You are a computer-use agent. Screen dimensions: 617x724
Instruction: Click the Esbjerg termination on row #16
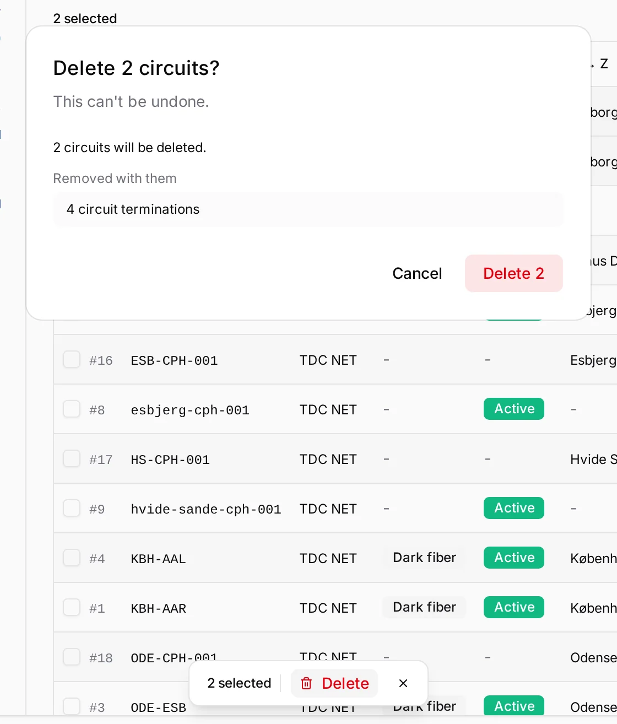pyautogui.click(x=593, y=360)
